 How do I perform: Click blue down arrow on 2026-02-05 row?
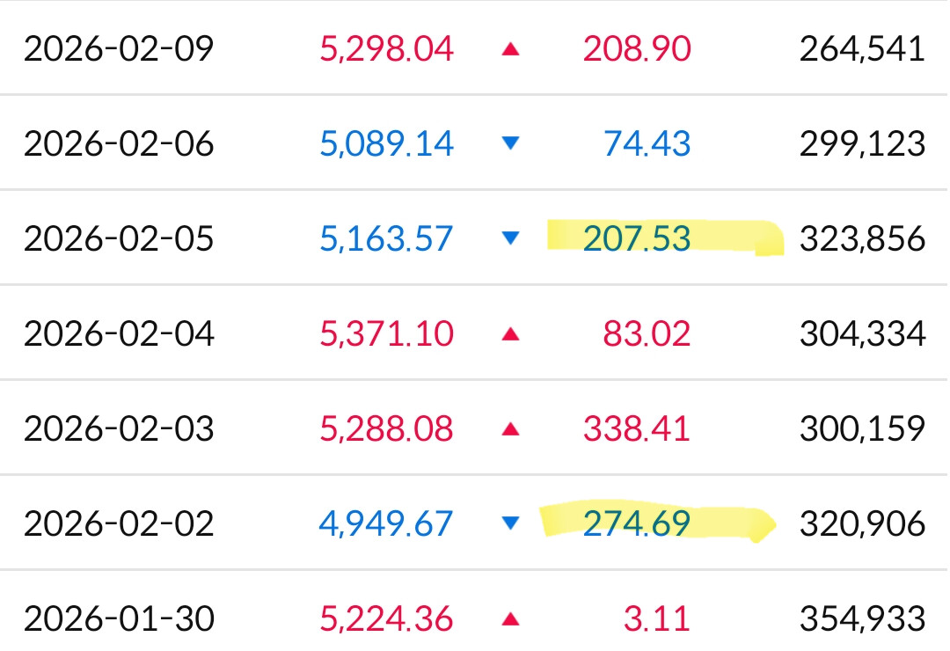pos(510,238)
